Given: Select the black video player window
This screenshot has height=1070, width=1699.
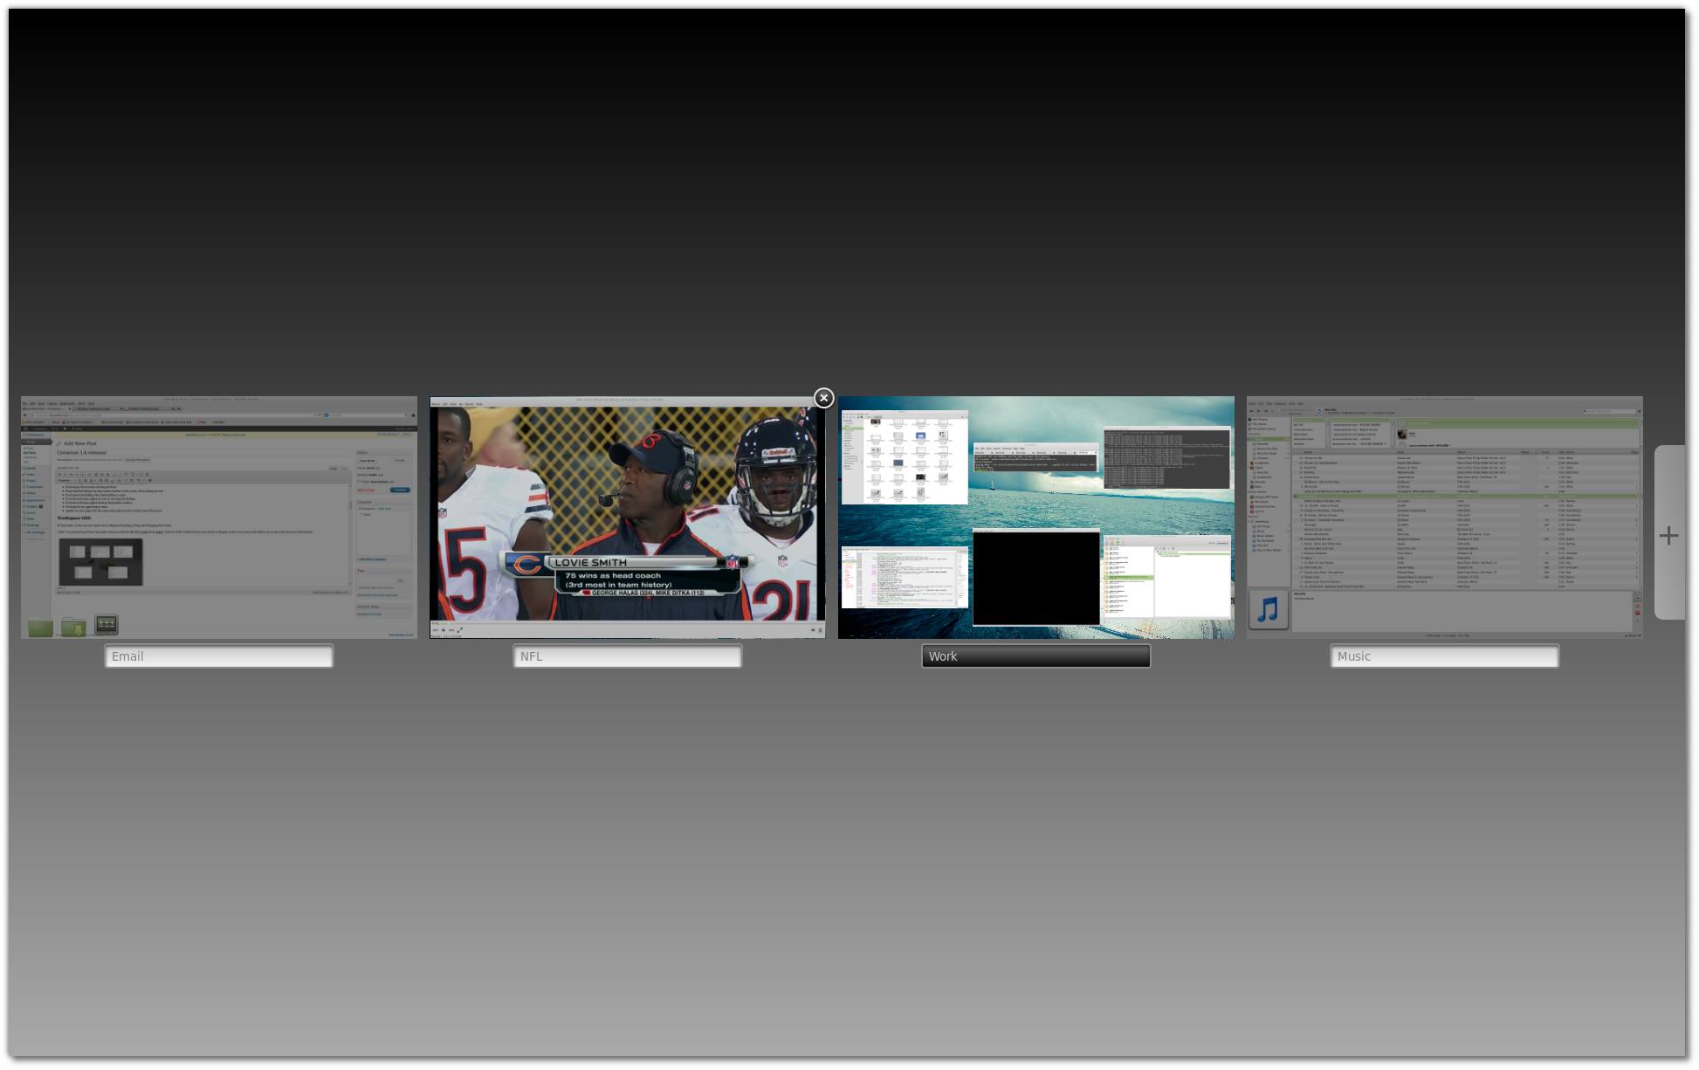Looking at the screenshot, I should 1035,578.
